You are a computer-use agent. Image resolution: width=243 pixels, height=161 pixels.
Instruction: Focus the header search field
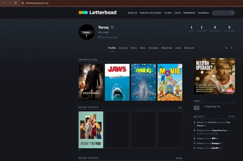tap(223, 13)
